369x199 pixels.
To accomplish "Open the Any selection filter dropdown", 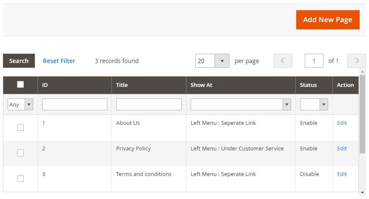I will point(20,104).
